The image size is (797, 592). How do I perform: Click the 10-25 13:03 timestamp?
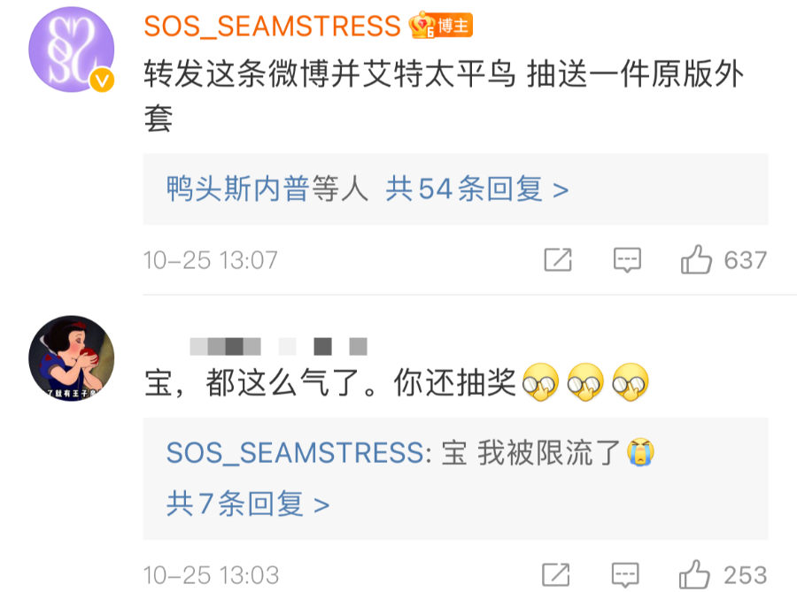tap(211, 574)
